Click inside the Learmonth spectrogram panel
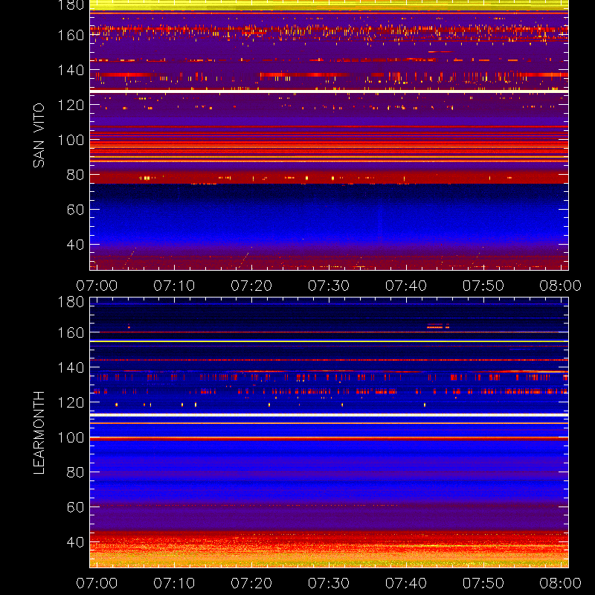Viewport: 595px width, 595px height. (329, 433)
